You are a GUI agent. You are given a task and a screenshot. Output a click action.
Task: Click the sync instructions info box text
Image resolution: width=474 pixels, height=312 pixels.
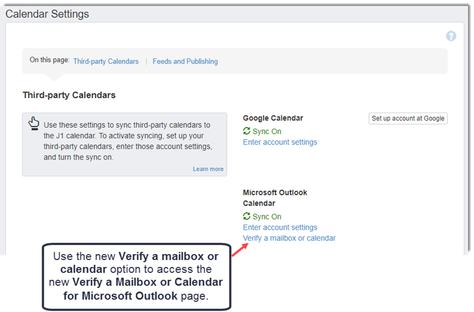tap(127, 141)
